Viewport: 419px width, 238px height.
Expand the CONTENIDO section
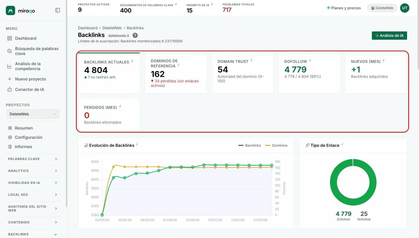[x=33, y=222]
